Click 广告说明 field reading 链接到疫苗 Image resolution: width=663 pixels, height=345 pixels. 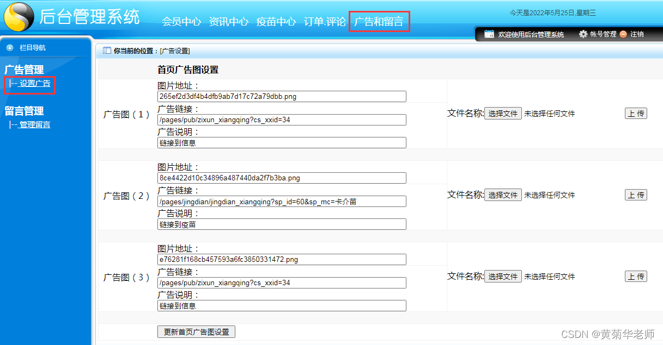(x=282, y=224)
